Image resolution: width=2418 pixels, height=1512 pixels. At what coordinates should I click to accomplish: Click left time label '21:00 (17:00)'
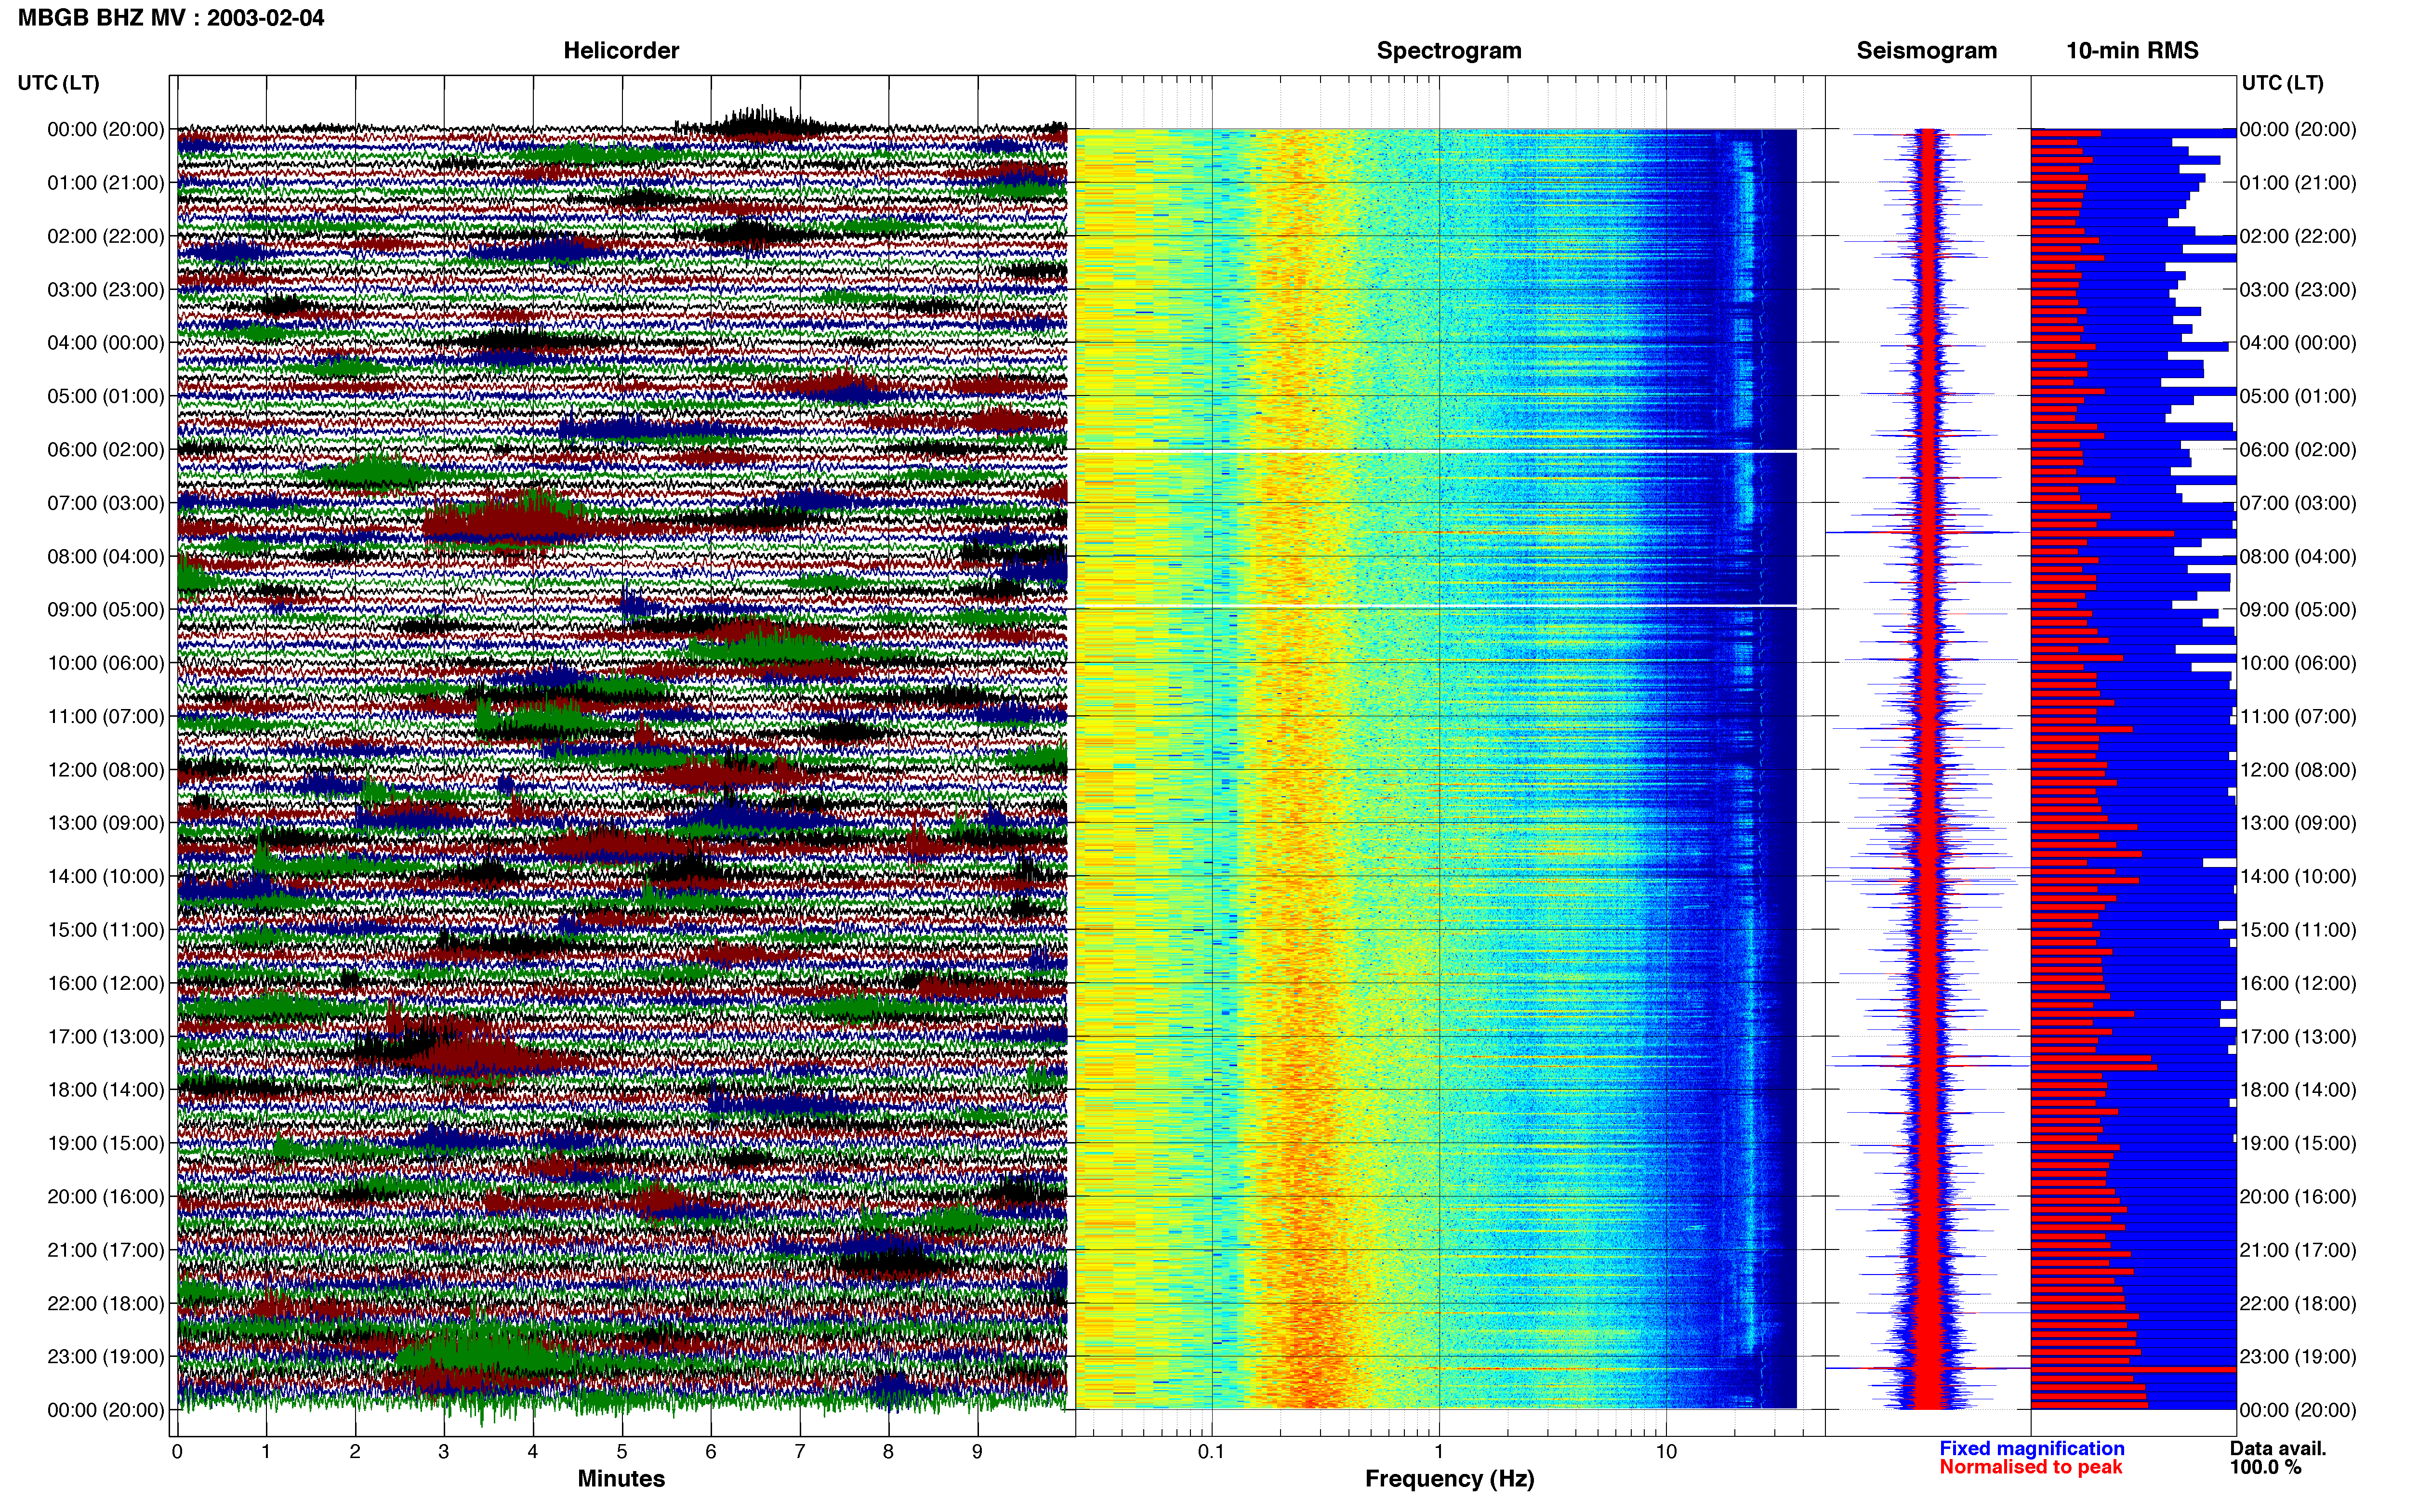point(105,1249)
